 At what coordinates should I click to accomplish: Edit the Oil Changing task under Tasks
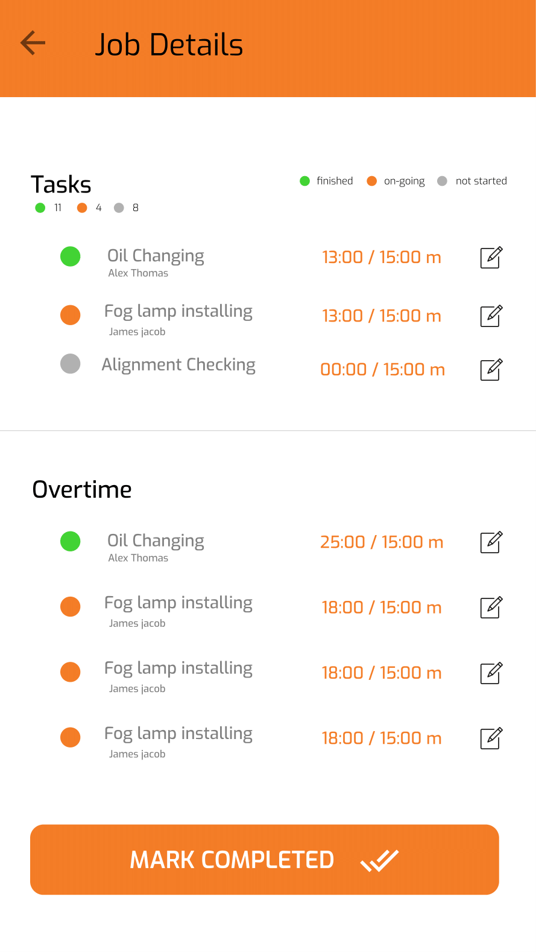[x=491, y=257]
